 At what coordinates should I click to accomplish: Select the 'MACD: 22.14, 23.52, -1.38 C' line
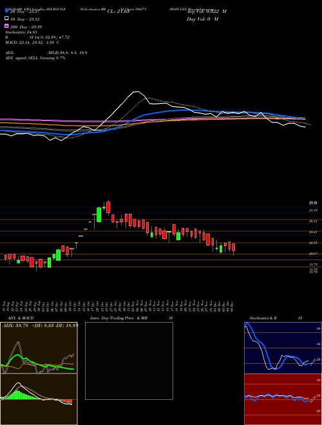pos(32,42)
